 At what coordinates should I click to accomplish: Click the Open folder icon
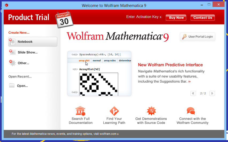click(x=12, y=85)
